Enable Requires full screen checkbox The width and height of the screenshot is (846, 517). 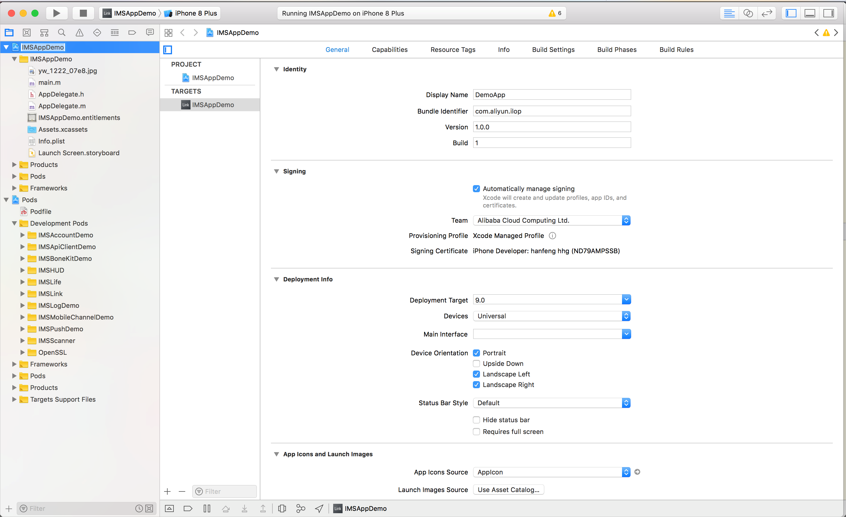pos(476,431)
